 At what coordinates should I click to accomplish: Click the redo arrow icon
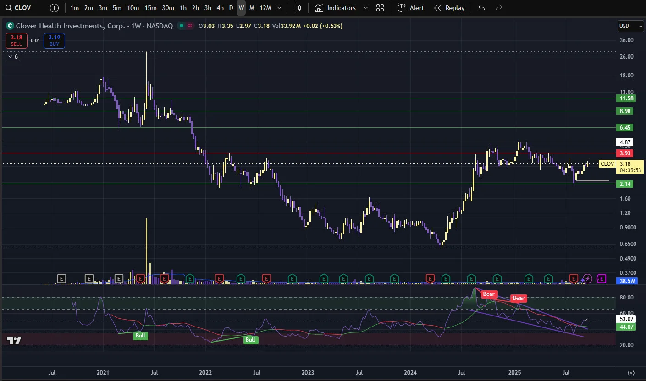499,8
